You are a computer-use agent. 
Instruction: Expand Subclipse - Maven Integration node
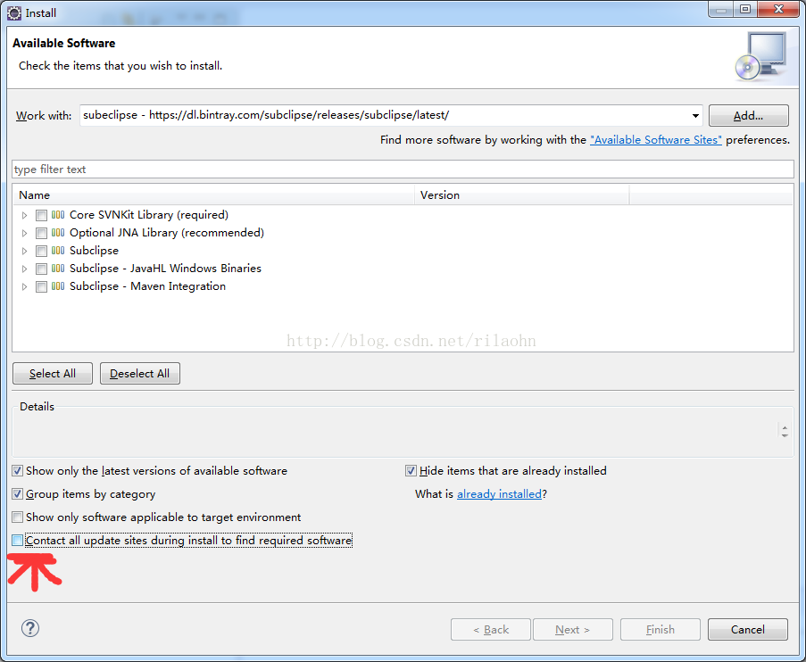(24, 286)
